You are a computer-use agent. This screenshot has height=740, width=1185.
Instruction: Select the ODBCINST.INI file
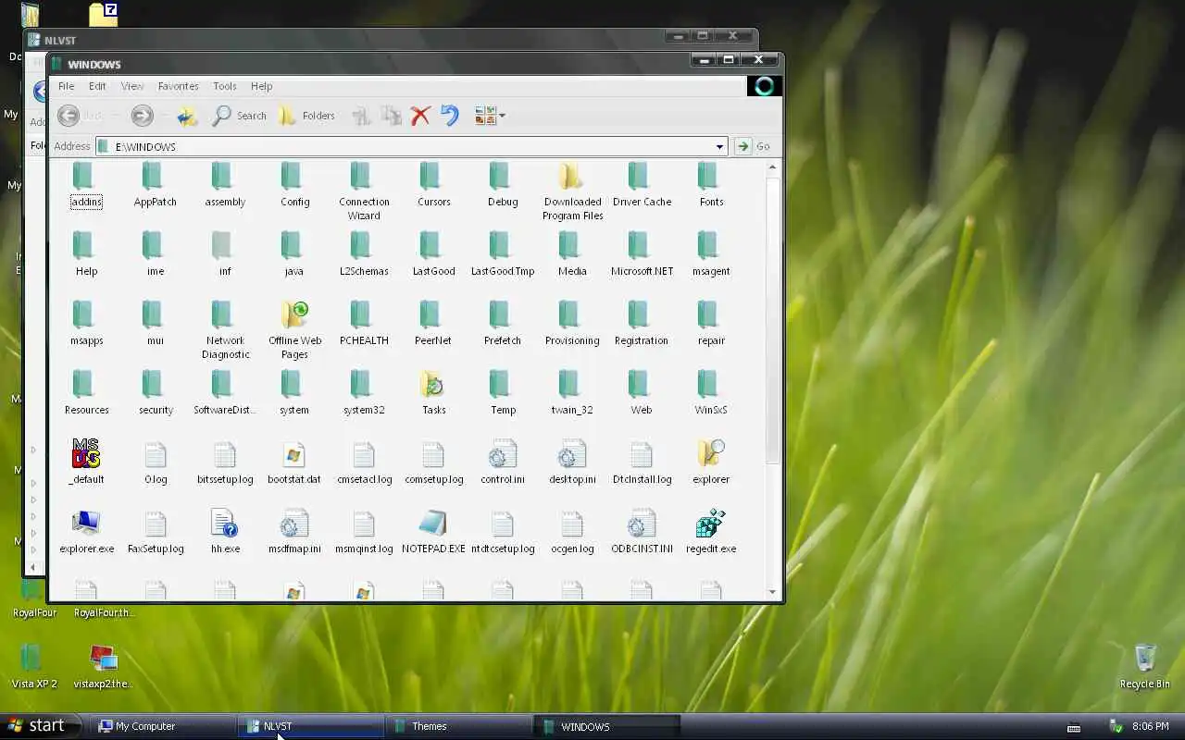[642, 532]
